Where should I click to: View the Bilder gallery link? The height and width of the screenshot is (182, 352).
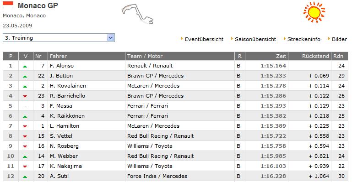[339, 39]
